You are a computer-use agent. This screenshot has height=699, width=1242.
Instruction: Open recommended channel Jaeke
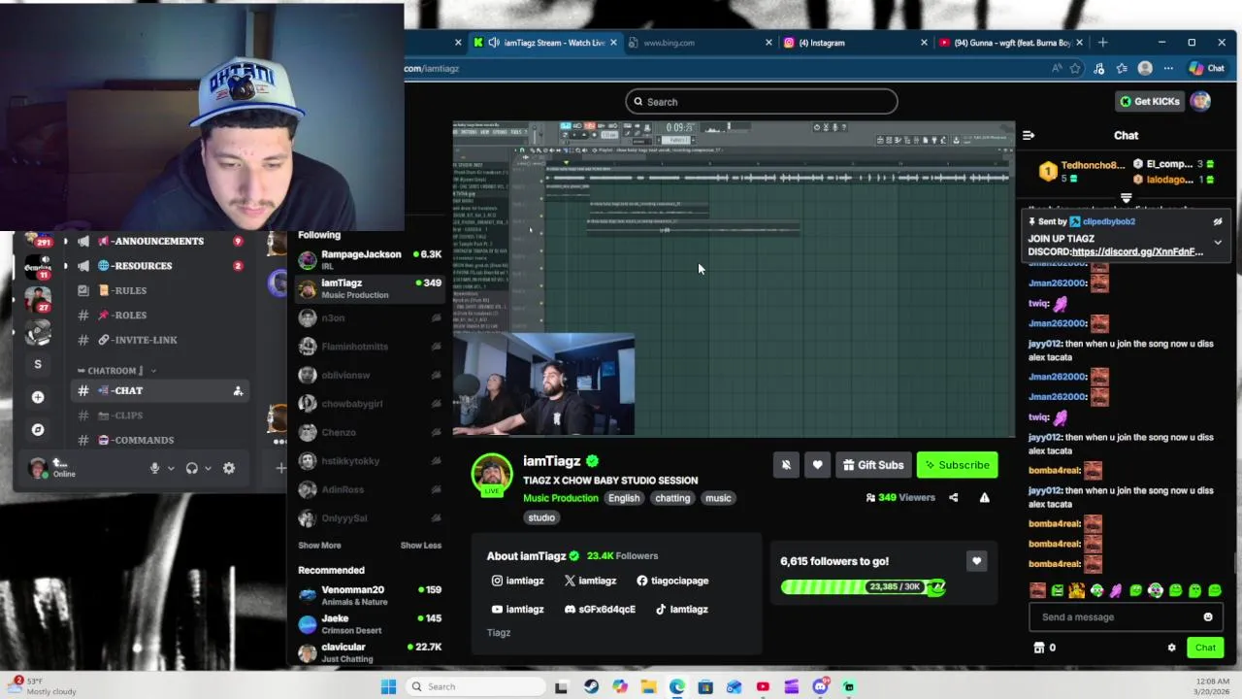click(x=370, y=624)
